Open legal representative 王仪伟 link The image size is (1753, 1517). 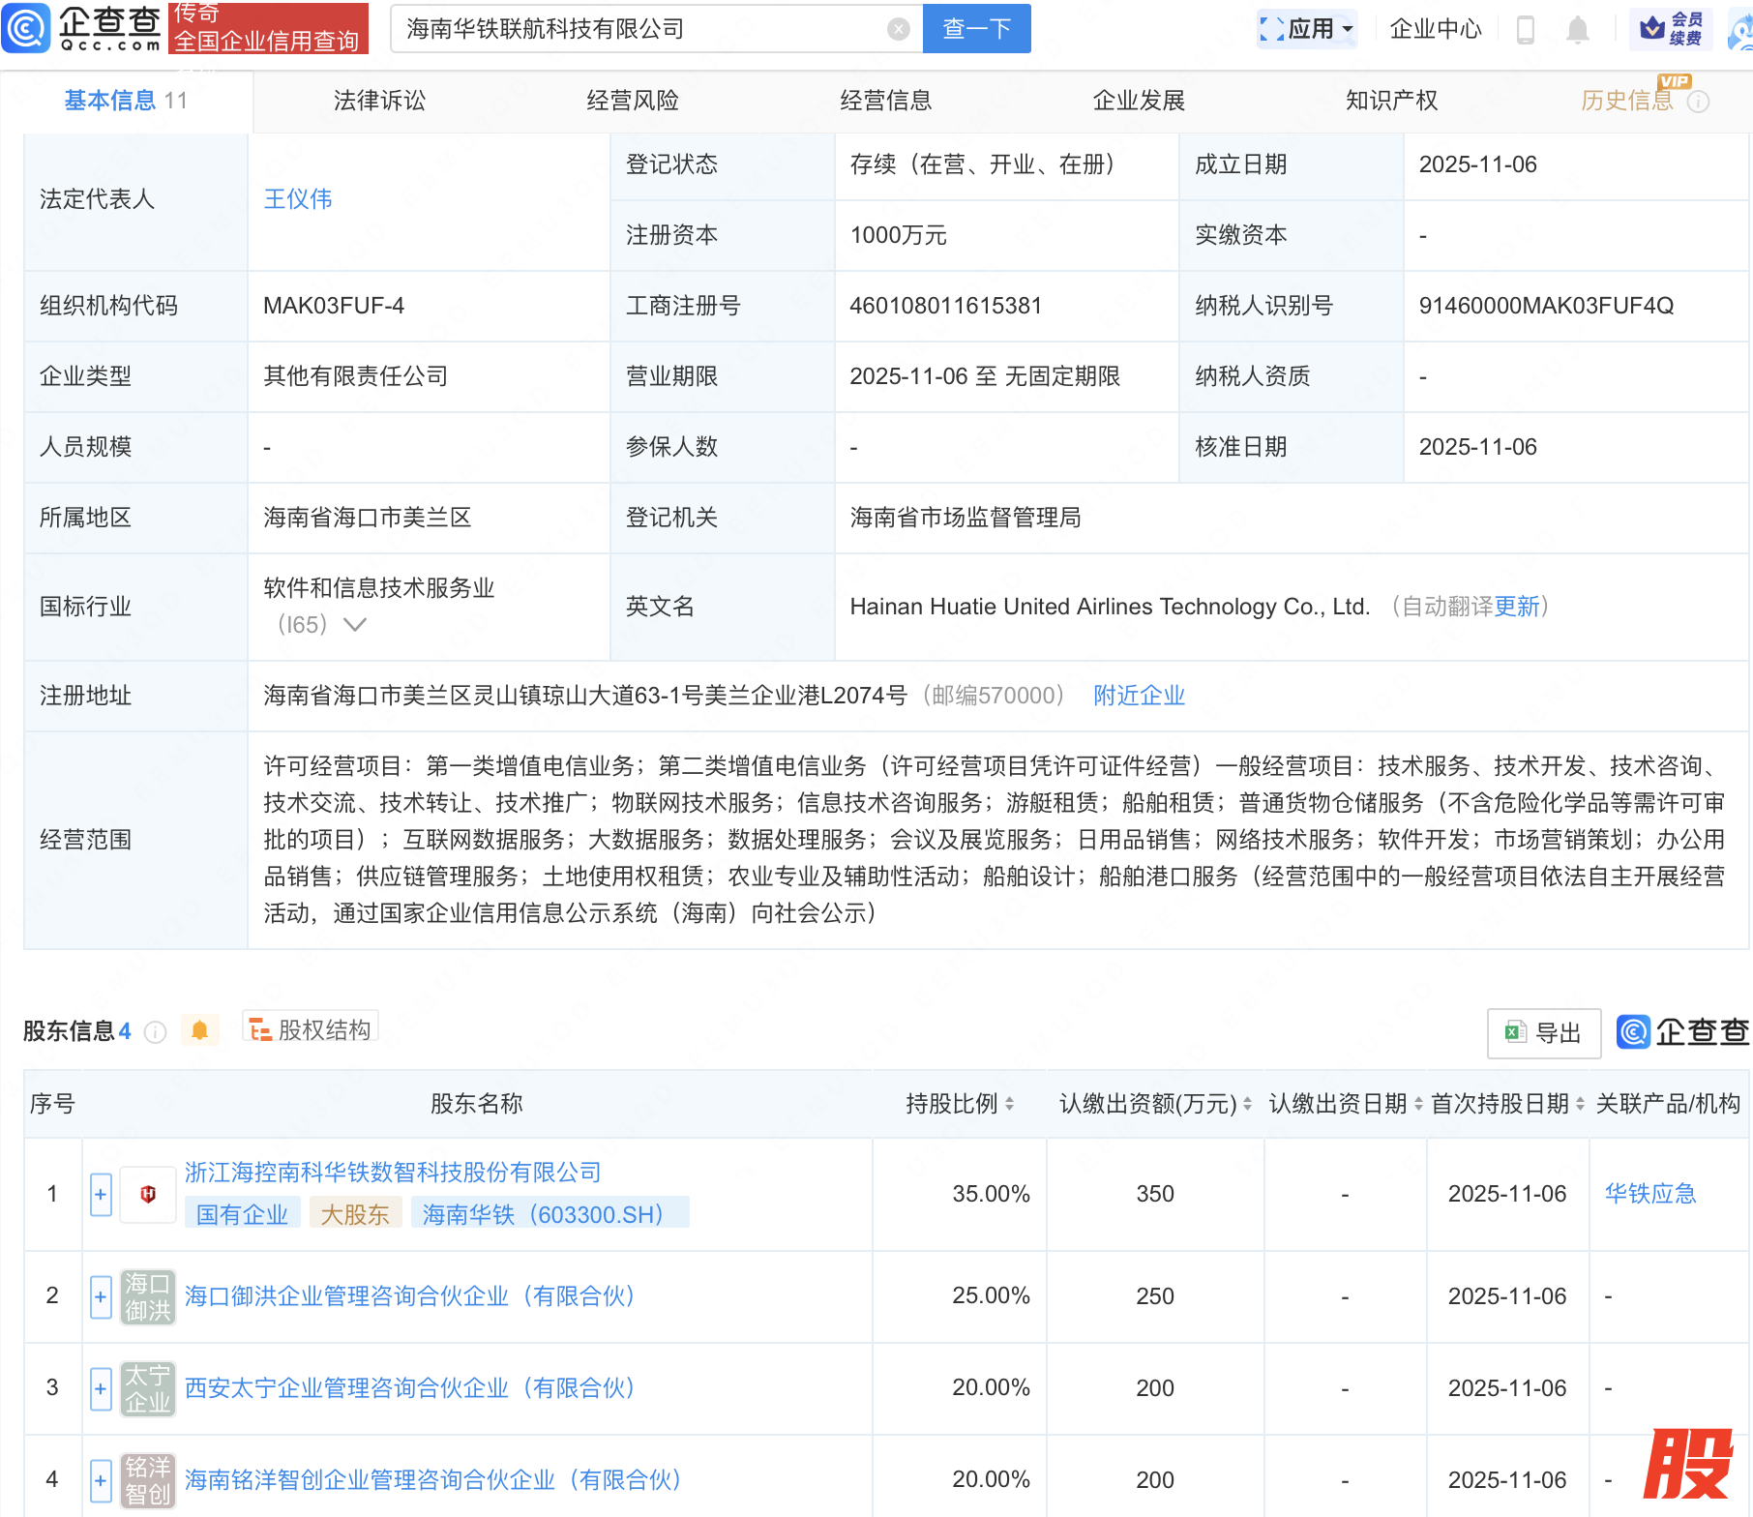[298, 199]
